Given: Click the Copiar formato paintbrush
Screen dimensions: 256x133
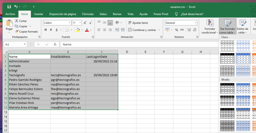Looking at the screenshot, I should 17,32.
